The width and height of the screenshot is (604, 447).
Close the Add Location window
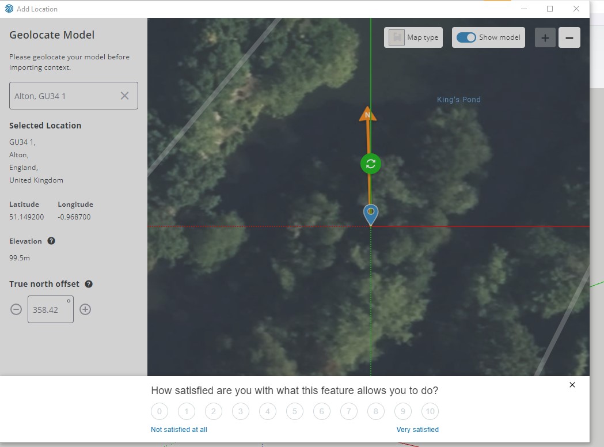[x=576, y=9]
